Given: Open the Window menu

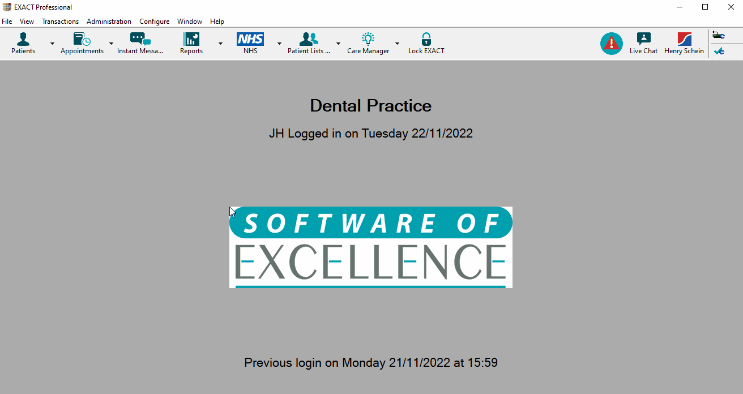Looking at the screenshot, I should click(x=190, y=22).
